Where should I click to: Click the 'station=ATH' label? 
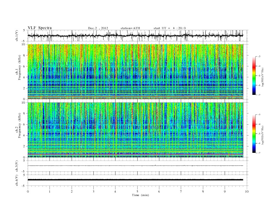point(130,28)
